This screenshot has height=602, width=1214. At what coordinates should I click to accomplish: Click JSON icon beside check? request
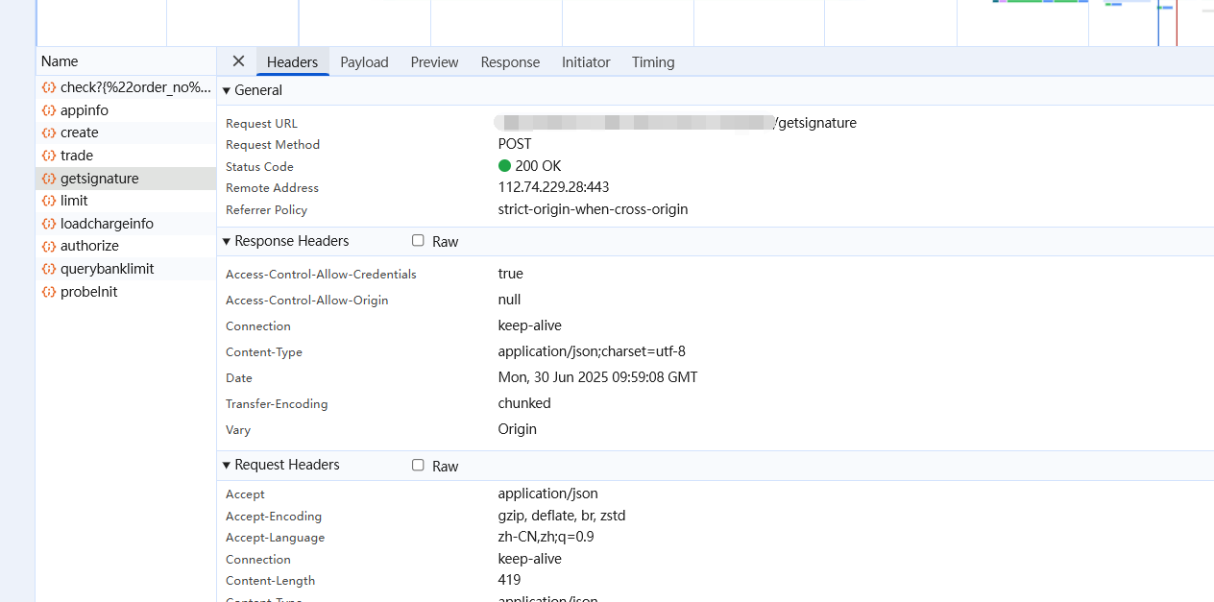click(x=49, y=87)
